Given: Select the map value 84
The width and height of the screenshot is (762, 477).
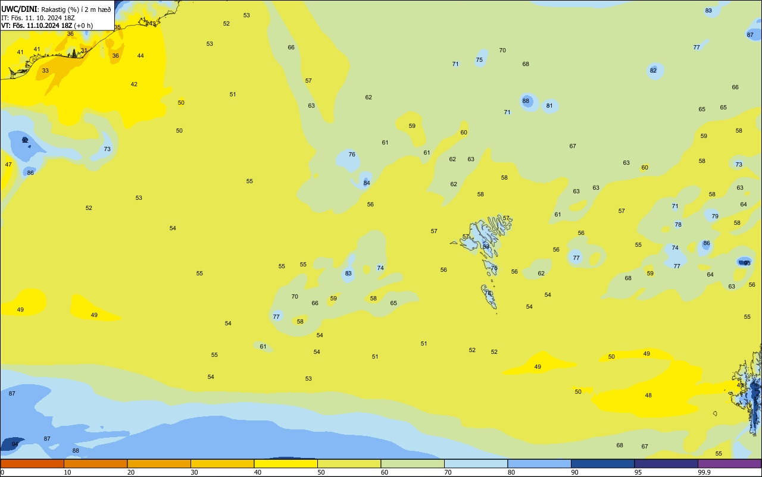Looking at the screenshot, I should (x=367, y=183).
